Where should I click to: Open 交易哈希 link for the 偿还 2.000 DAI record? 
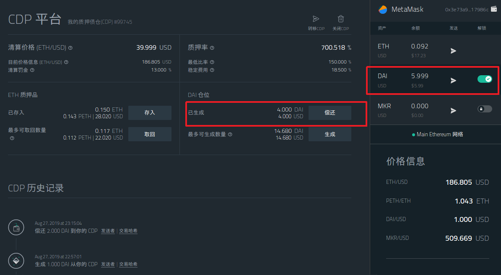128,231
